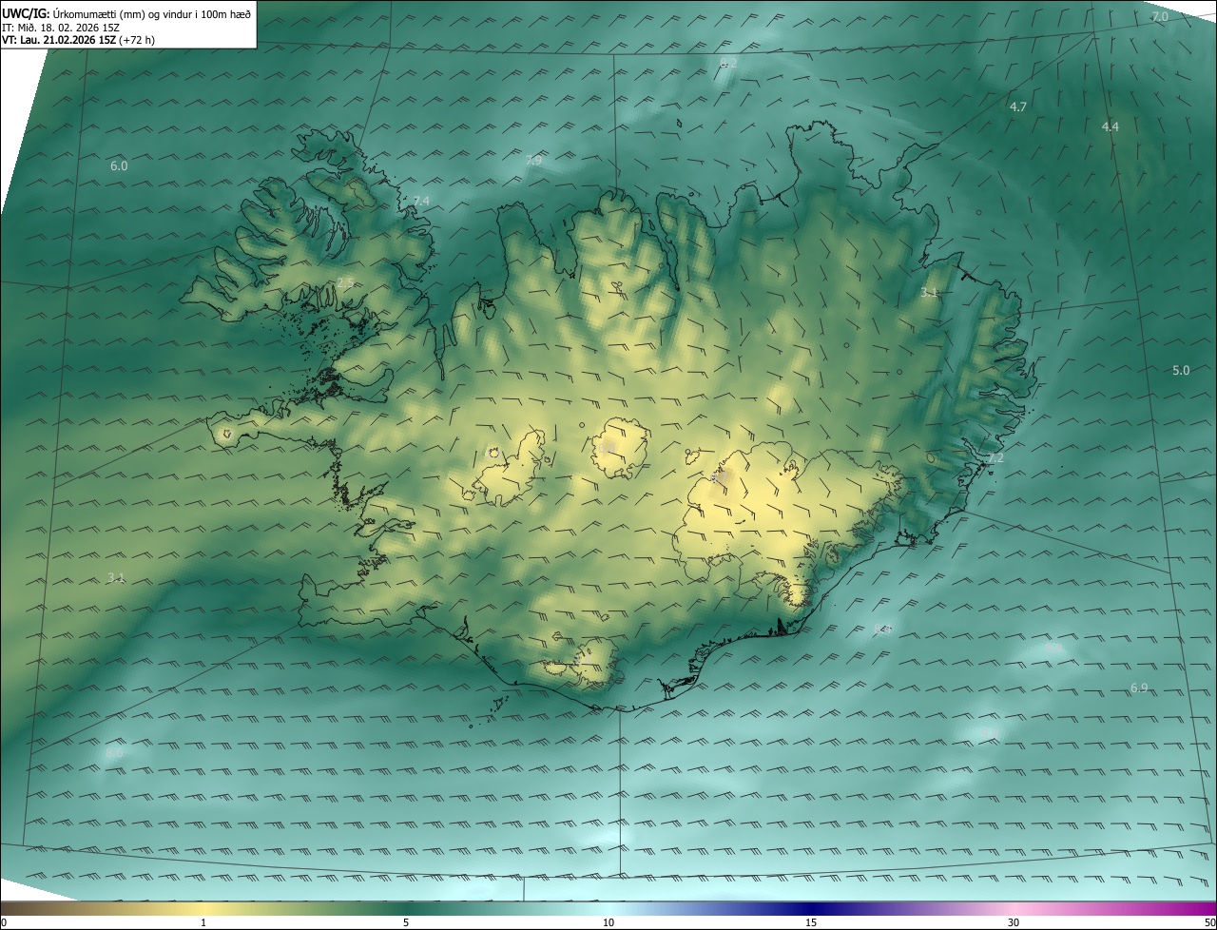Click the colour scale tick label 15
Viewport: 1217px width, 930px height.
[811, 922]
